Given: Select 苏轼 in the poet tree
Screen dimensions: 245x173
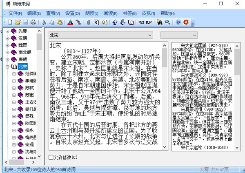Looking at the screenshot, I should click(x=29, y=88).
